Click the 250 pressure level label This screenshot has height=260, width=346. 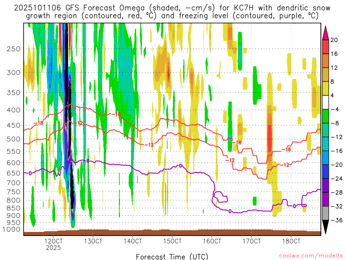pyautogui.click(x=14, y=49)
